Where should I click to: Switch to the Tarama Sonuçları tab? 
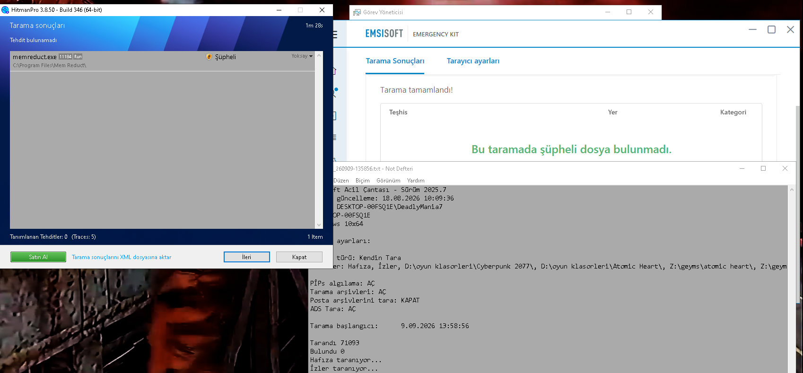click(395, 61)
